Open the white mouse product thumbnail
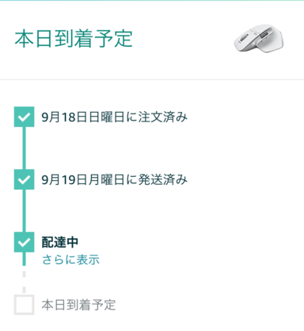Screen dimensions: 304x331 pyautogui.click(x=259, y=38)
